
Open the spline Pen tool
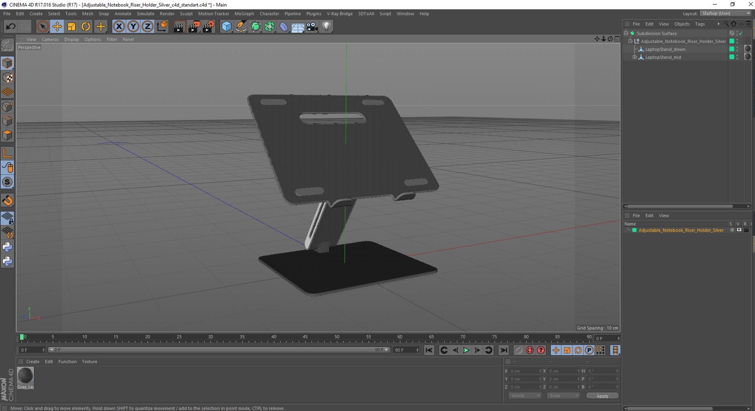241,26
